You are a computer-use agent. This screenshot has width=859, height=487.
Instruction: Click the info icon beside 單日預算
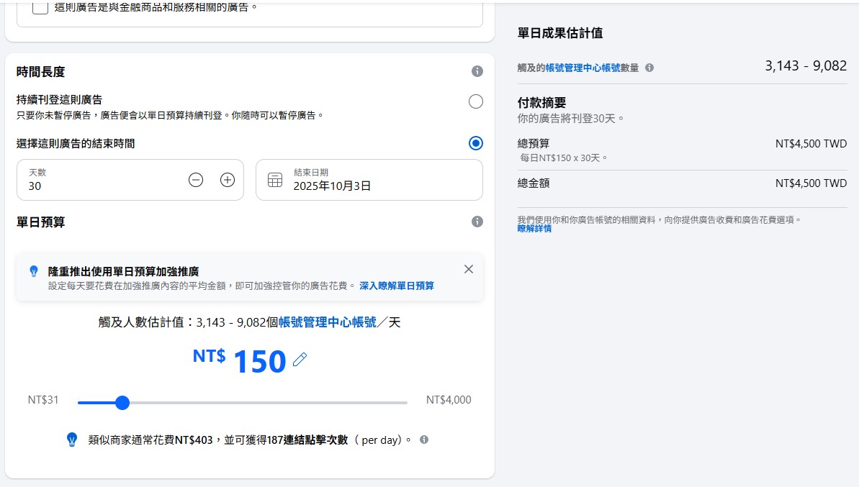coord(477,222)
